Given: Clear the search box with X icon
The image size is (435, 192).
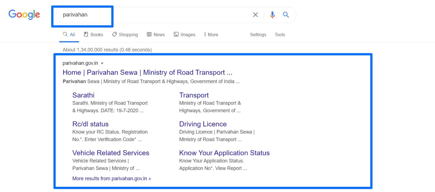Looking at the screenshot, I should point(255,15).
